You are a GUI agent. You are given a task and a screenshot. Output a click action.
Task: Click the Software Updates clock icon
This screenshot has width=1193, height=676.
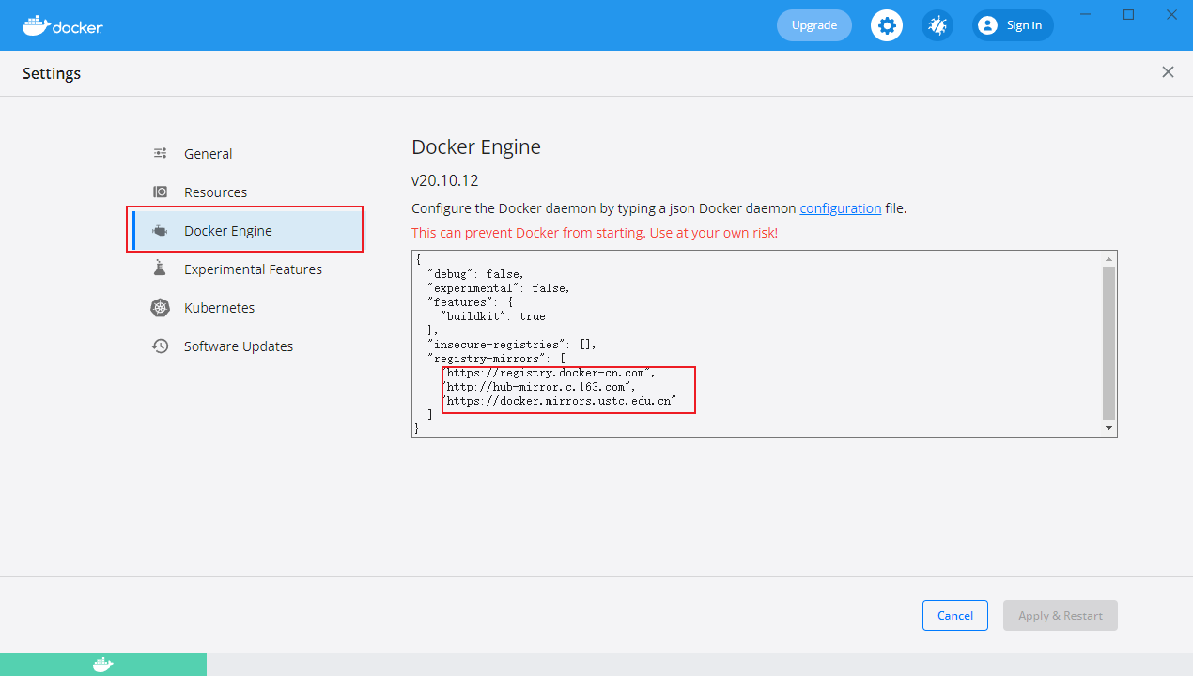point(161,346)
